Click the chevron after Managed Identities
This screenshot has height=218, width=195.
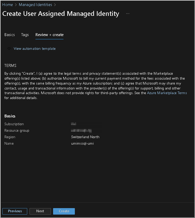(x=55, y=5)
